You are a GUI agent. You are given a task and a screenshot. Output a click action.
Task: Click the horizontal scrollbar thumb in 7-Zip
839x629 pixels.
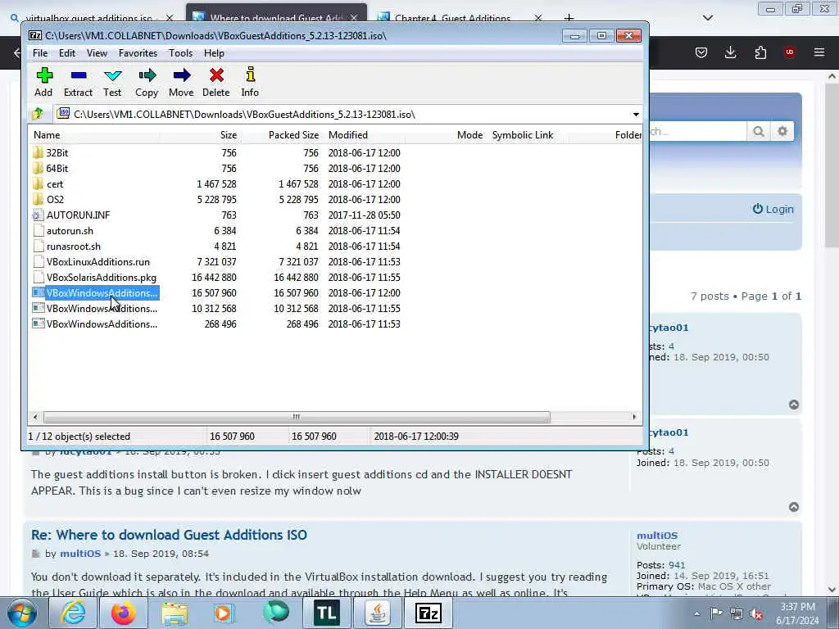point(297,417)
